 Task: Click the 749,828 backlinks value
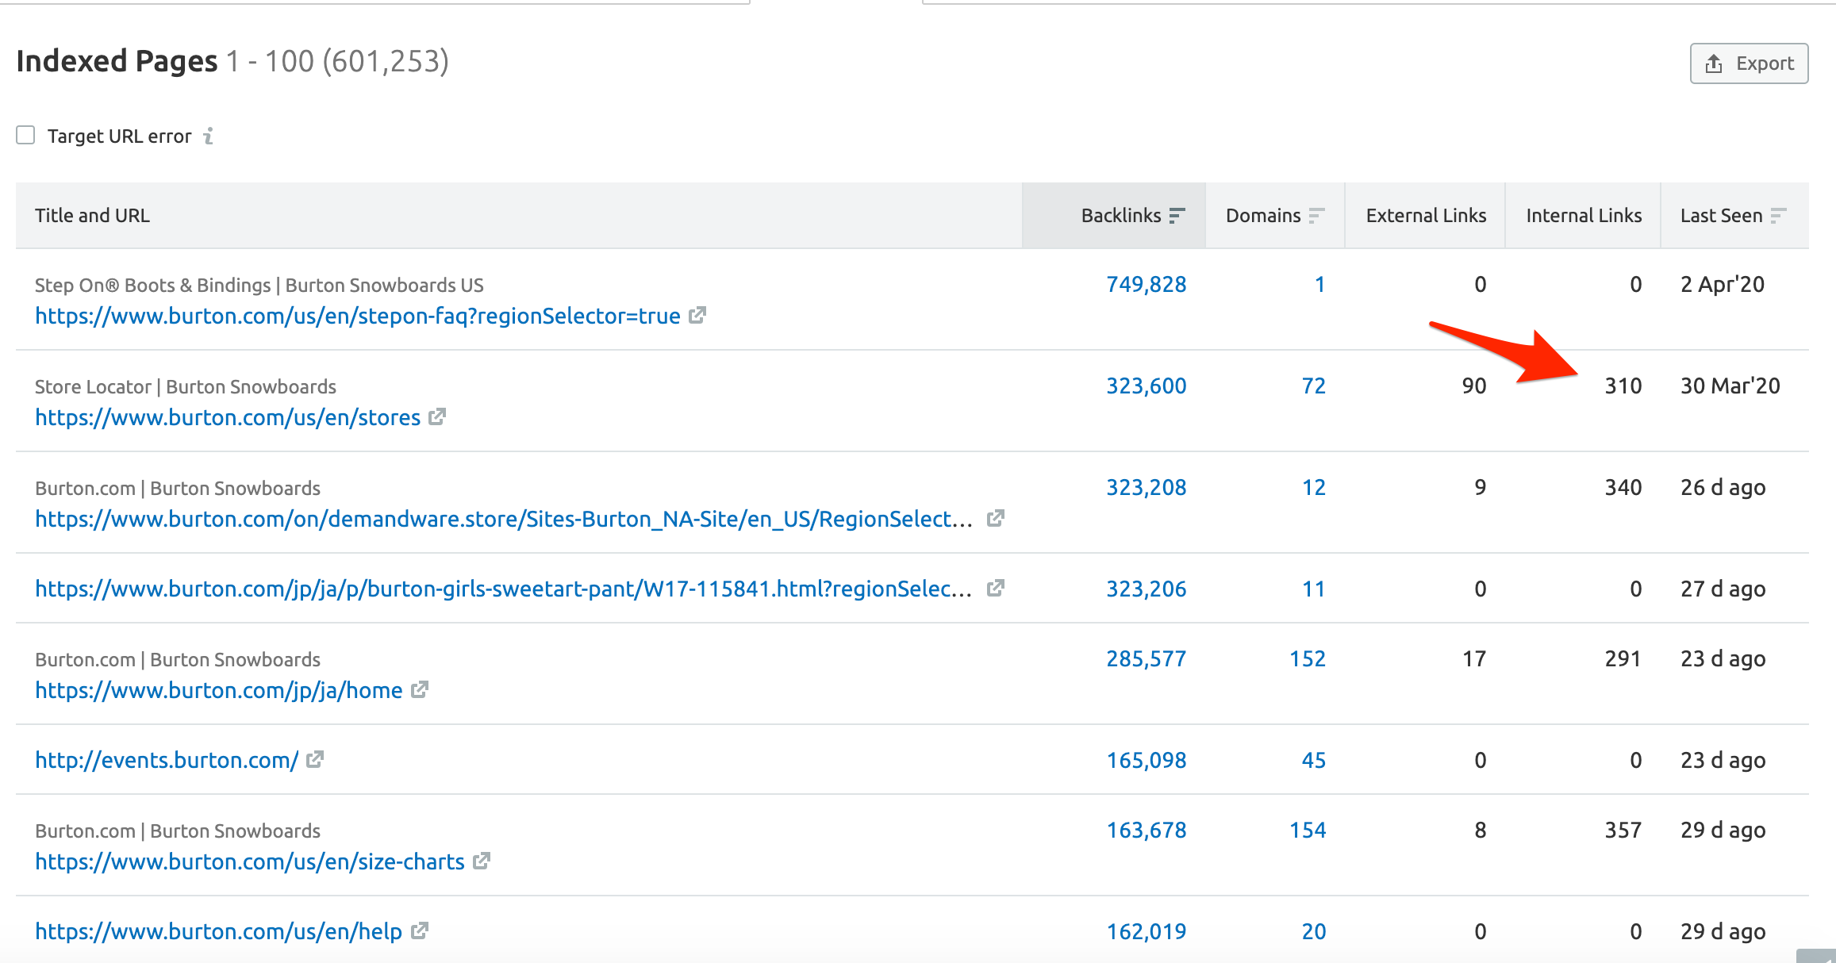pyautogui.click(x=1147, y=285)
